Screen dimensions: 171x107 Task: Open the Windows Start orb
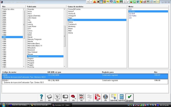[x=3, y=105]
